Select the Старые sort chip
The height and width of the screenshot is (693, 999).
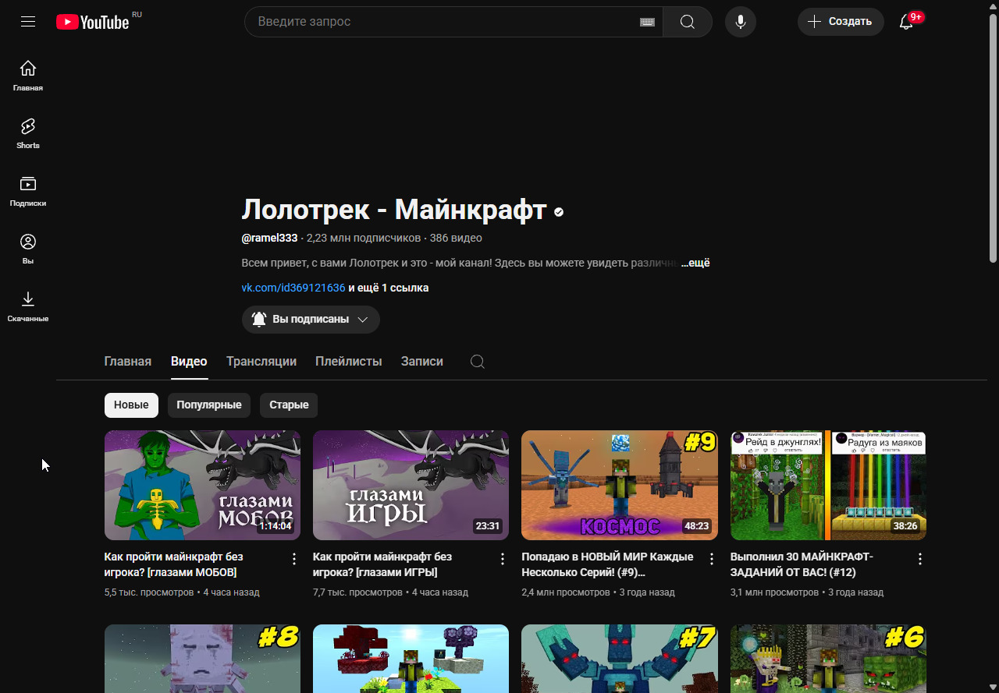coord(289,405)
